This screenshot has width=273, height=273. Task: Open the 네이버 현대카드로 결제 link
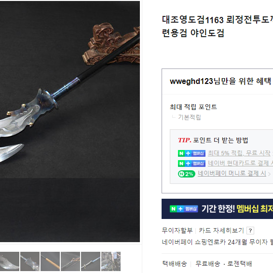(x=240, y=164)
